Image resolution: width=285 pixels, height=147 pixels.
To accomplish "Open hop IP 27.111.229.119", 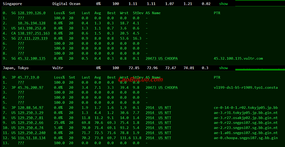I will (x=33, y=38).
